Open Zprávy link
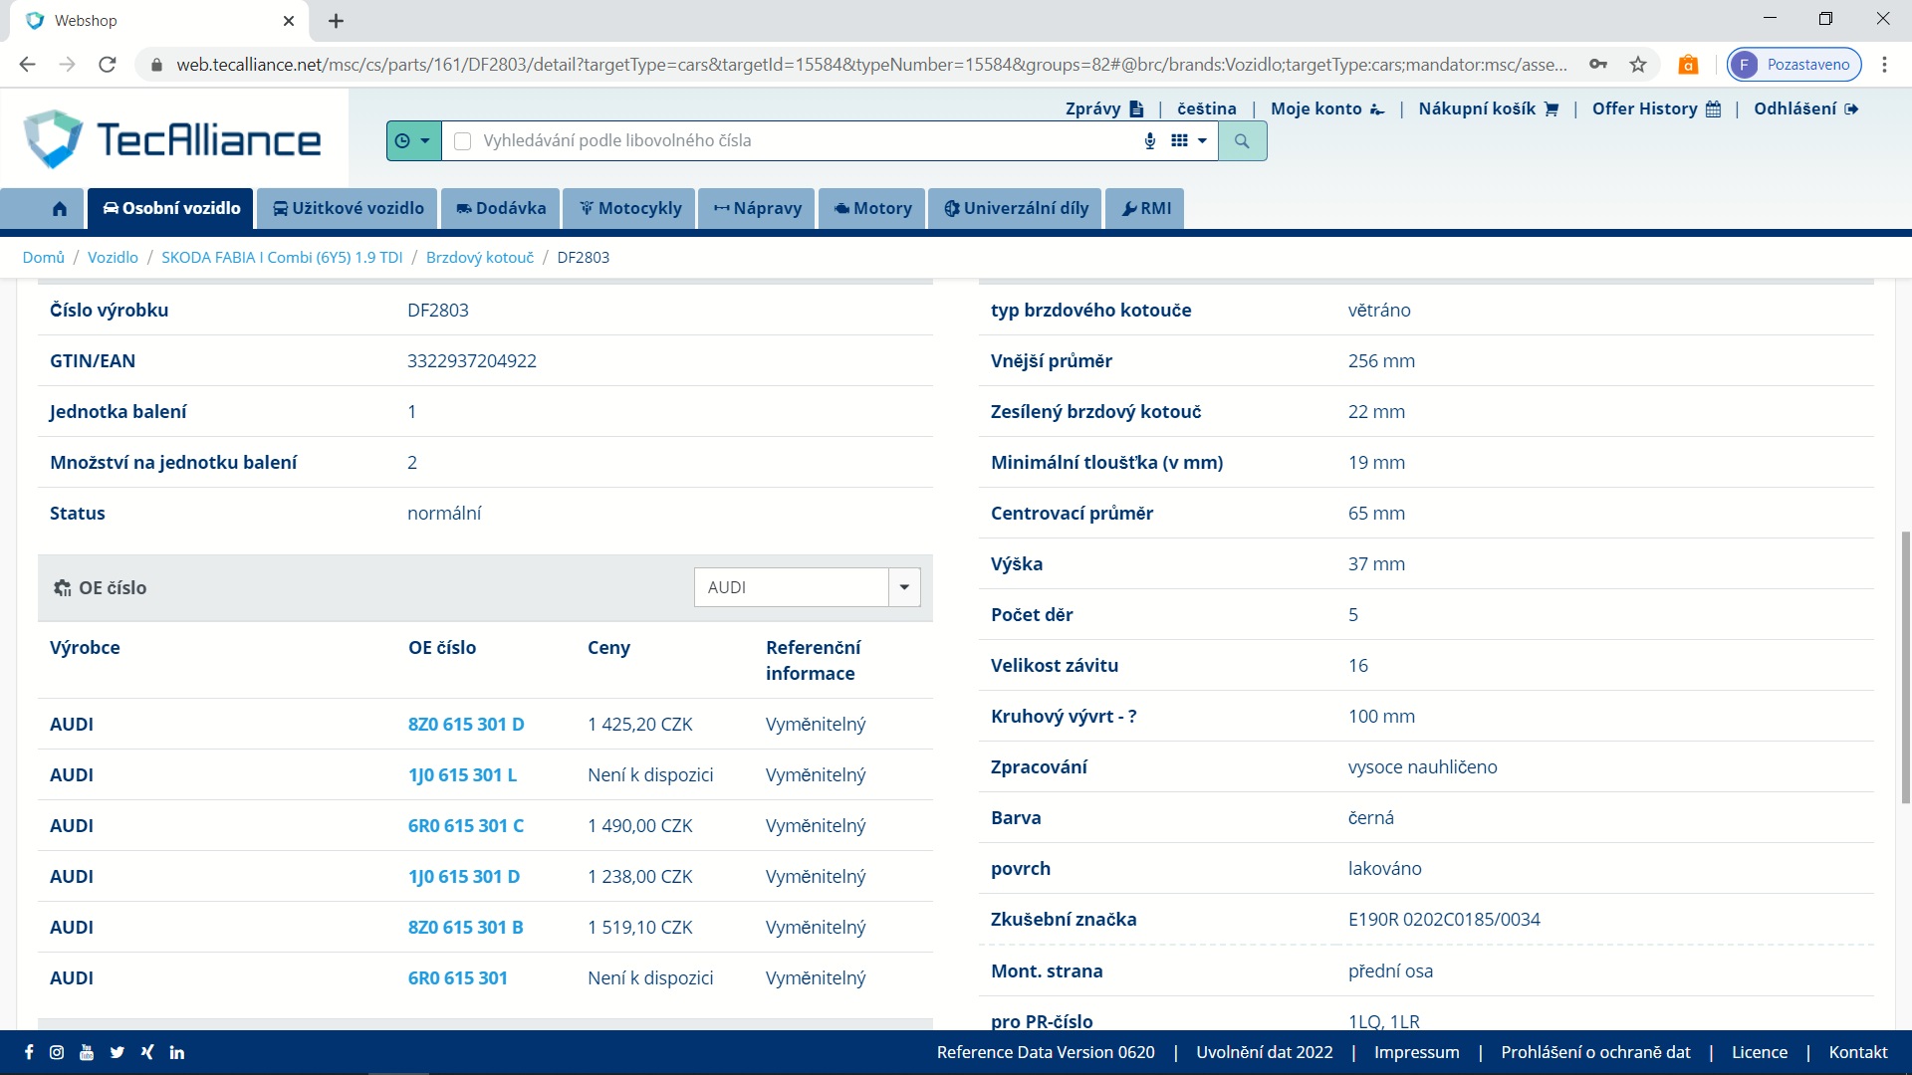This screenshot has height=1075, width=1912. click(1103, 108)
